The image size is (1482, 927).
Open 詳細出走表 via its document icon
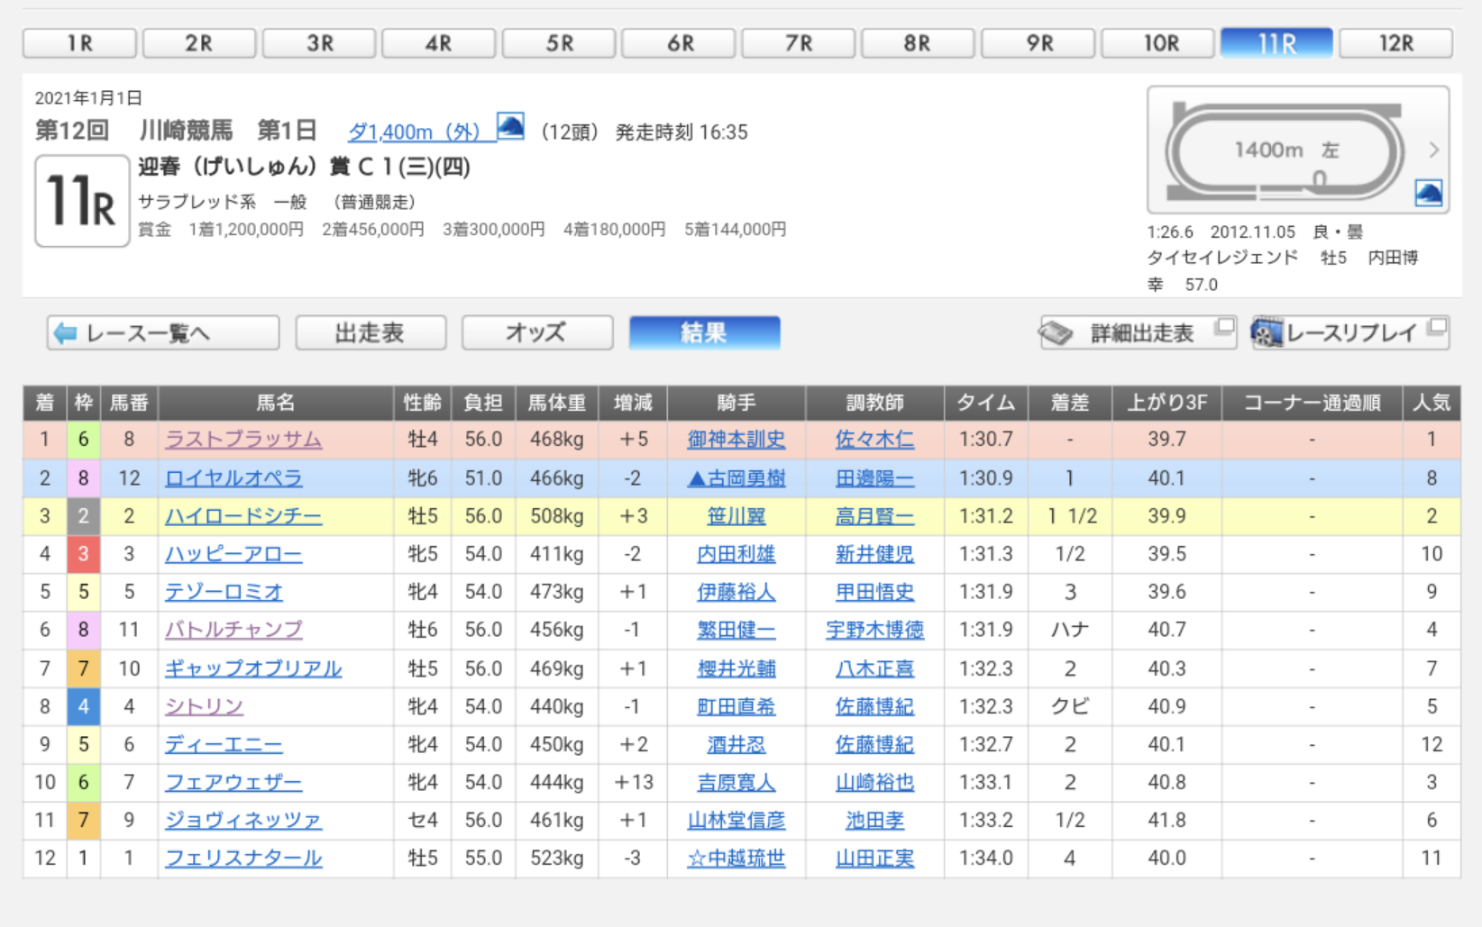[x=1057, y=333]
